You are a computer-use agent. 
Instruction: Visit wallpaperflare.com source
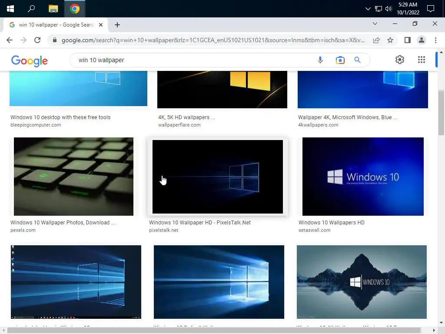point(179,125)
